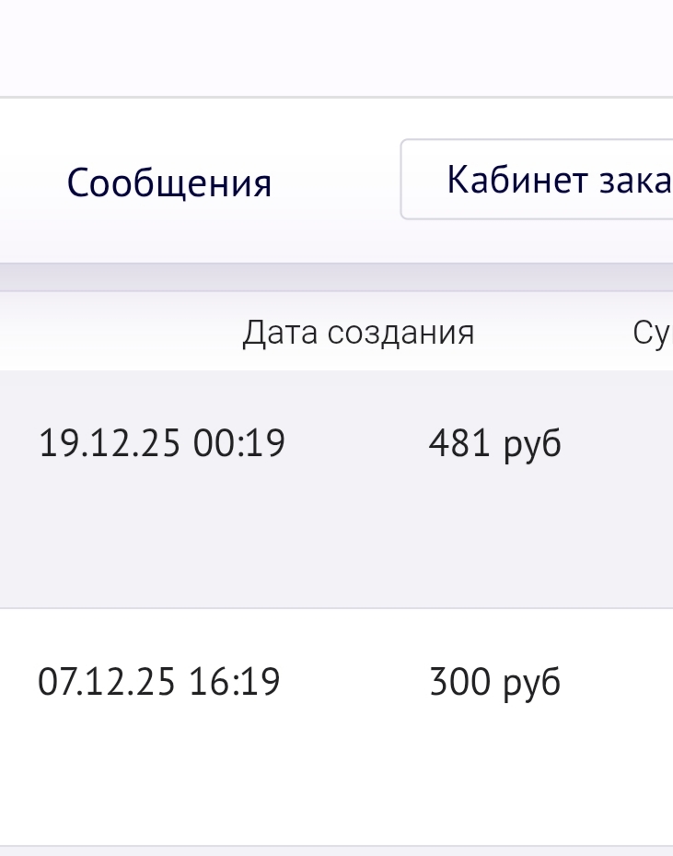Select the 07.12.25 date in second row
673x856 pixels.
click(x=110, y=683)
